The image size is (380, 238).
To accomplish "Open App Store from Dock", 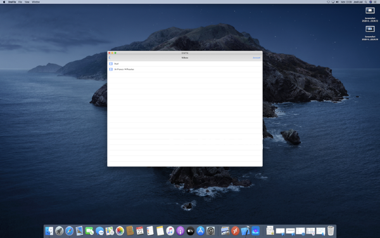I will pyautogui.click(x=200, y=231).
